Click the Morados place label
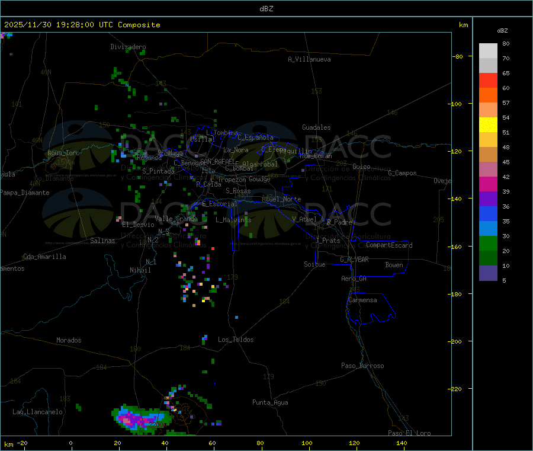Screen dimensions: 533x451 coord(69,340)
